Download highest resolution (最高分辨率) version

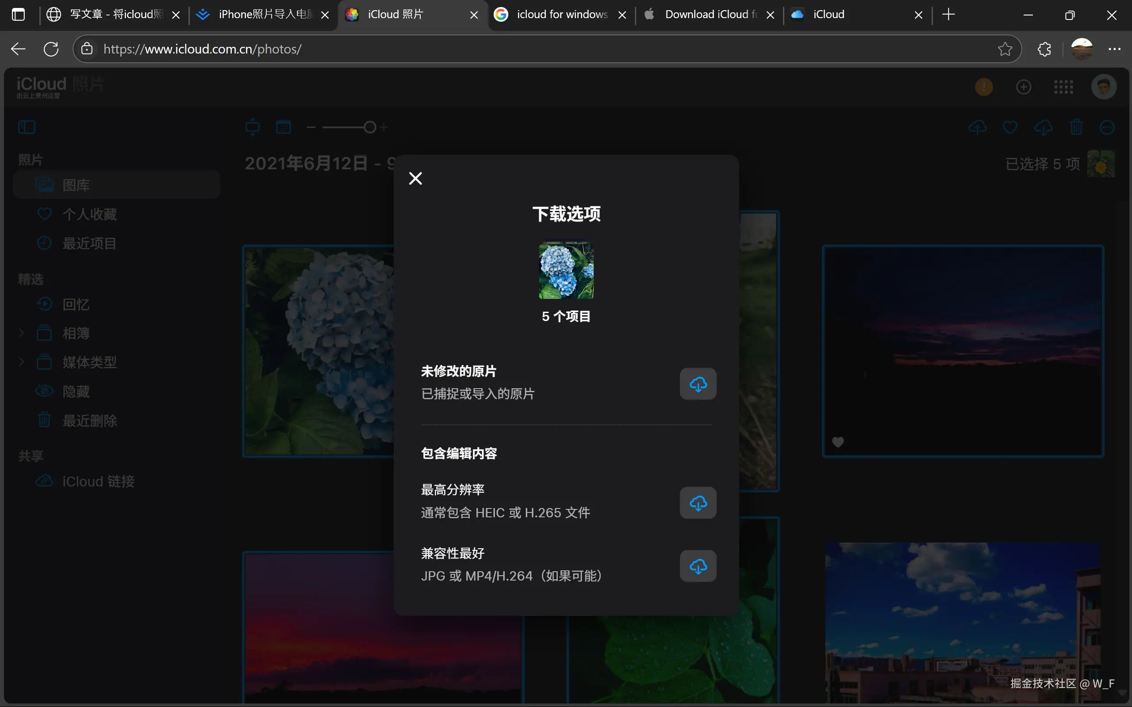[698, 503]
